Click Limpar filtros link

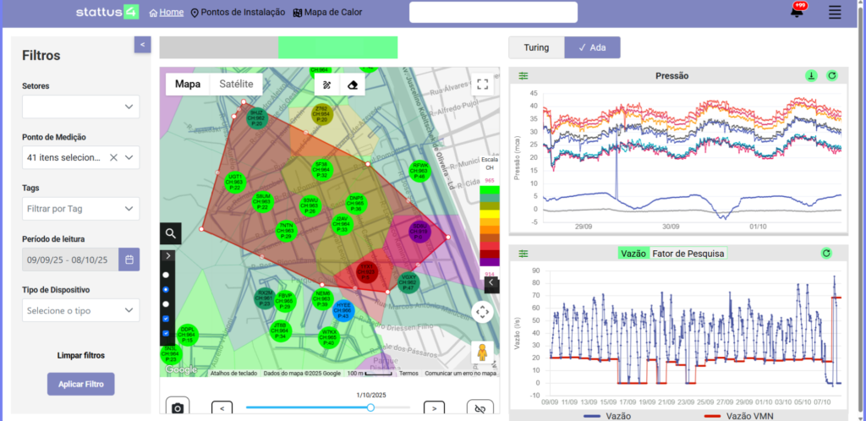(x=81, y=355)
